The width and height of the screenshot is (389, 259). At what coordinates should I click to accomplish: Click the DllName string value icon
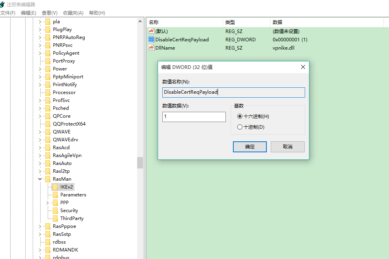pos(151,48)
